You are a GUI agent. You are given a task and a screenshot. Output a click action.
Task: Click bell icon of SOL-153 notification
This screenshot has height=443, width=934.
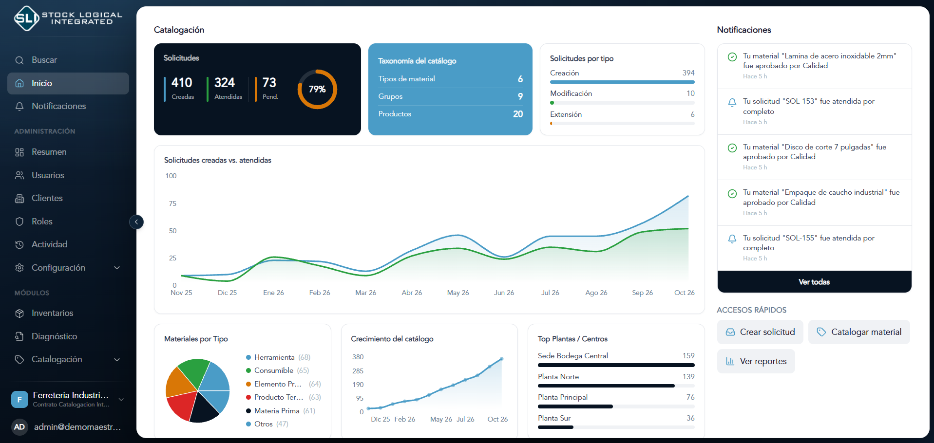732,103
